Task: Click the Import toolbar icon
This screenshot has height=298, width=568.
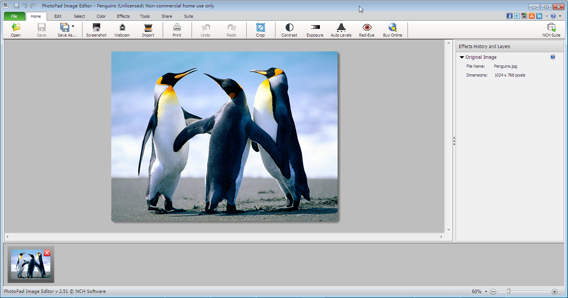Action: [x=148, y=30]
